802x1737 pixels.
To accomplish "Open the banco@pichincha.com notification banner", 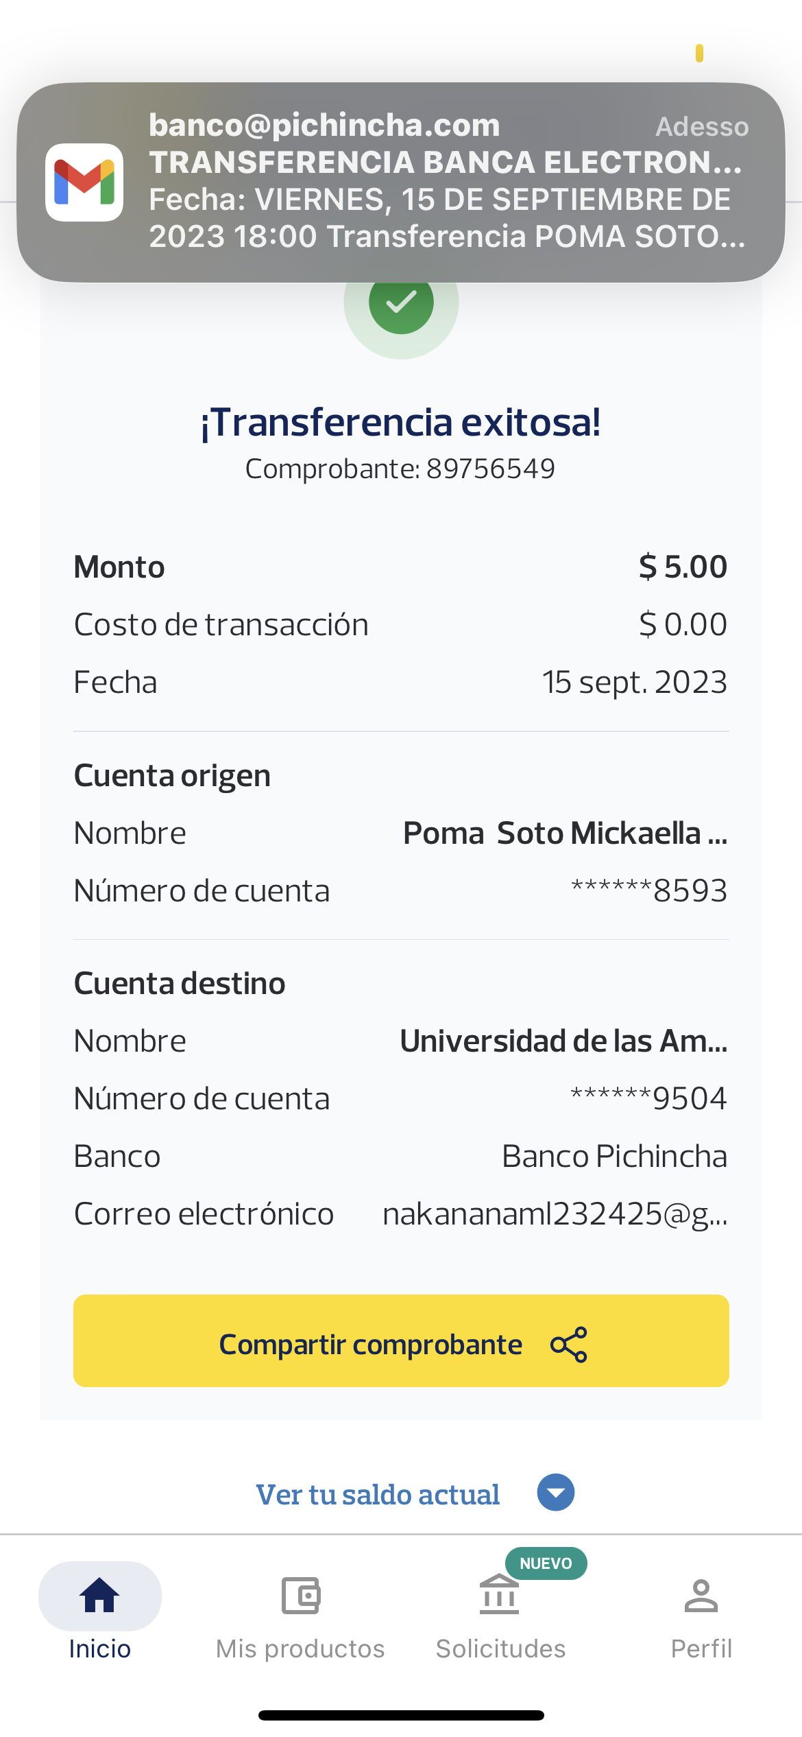I will click(446, 182).
